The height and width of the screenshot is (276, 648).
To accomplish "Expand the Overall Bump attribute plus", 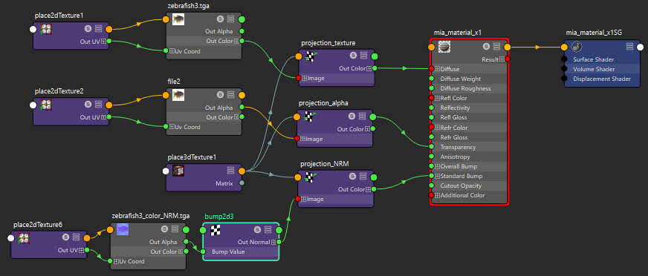I will (x=437, y=166).
